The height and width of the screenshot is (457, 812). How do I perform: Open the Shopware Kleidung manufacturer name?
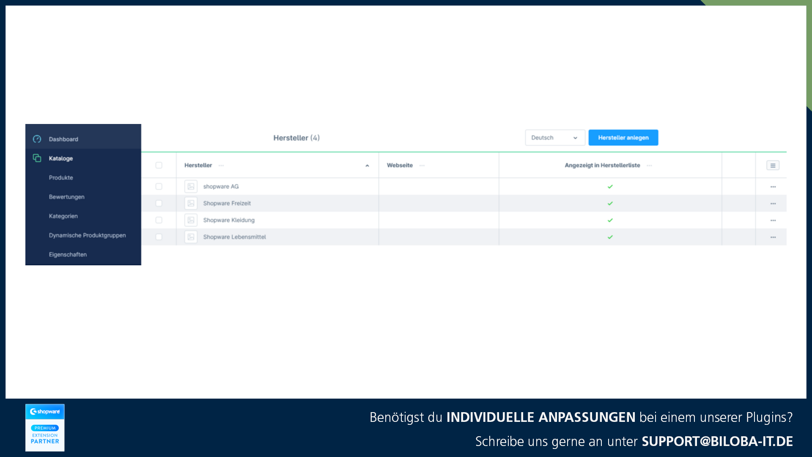[229, 220]
